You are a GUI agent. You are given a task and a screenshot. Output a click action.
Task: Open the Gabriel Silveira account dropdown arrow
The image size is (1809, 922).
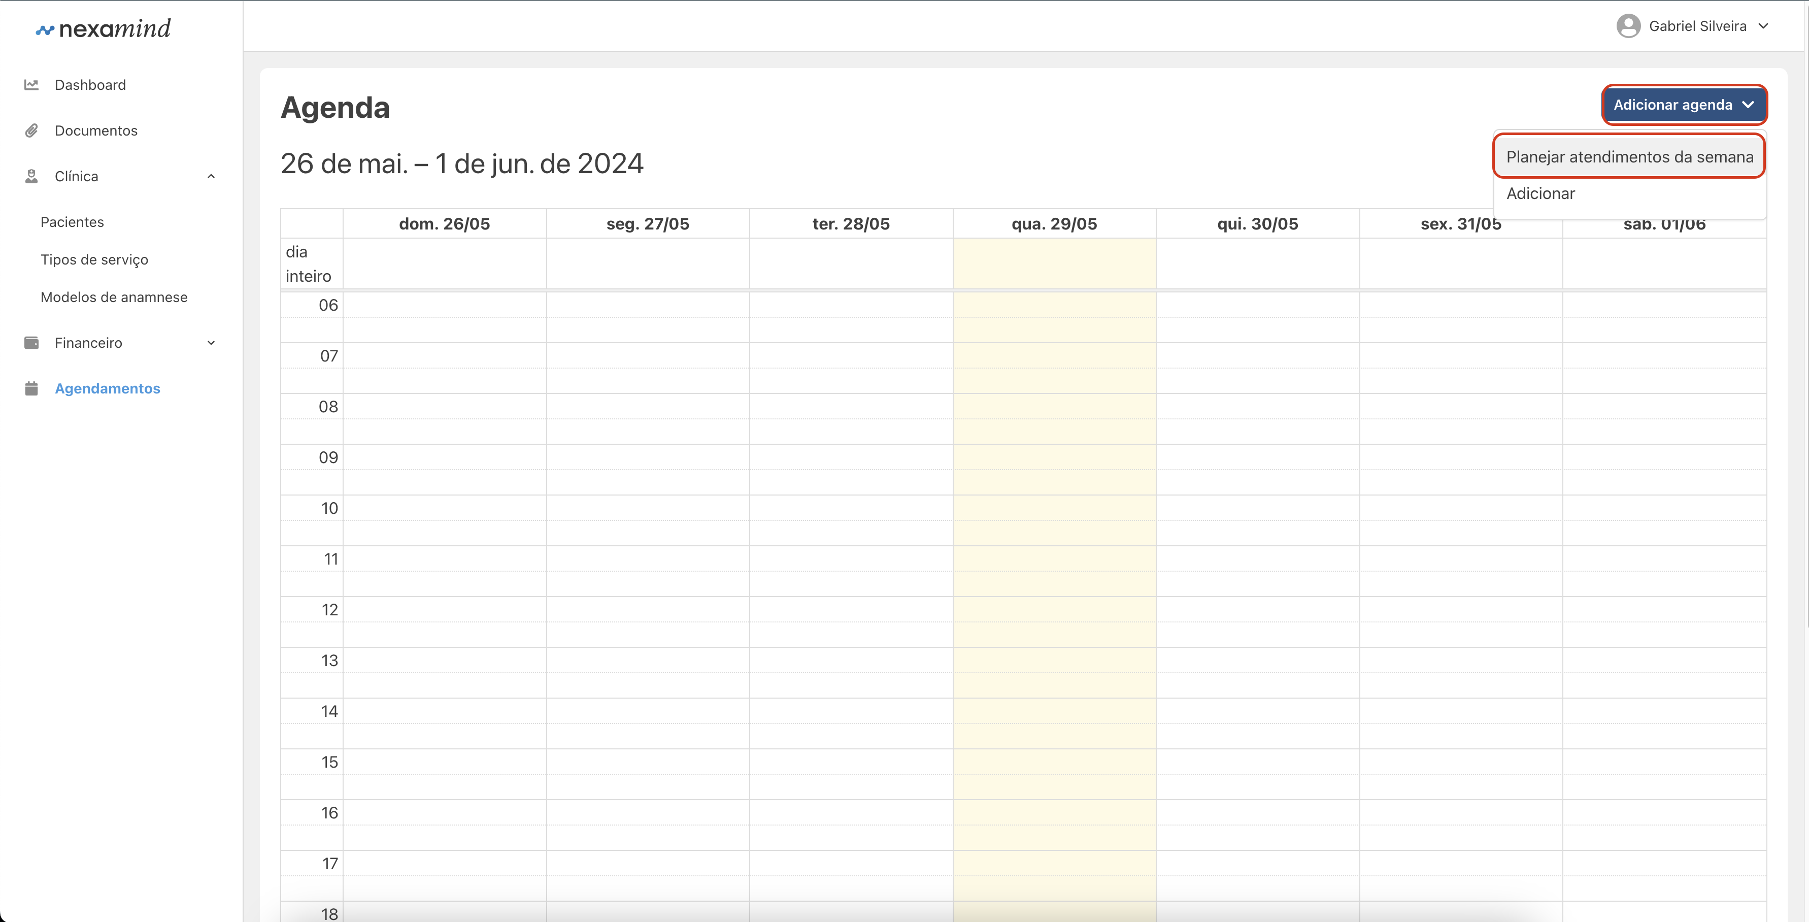coord(1763,26)
